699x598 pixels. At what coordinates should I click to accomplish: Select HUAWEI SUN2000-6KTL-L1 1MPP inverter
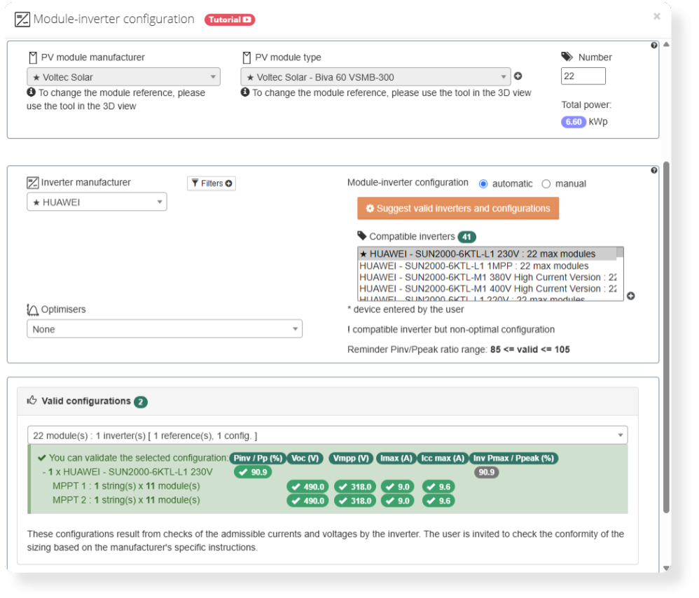pyautogui.click(x=474, y=266)
